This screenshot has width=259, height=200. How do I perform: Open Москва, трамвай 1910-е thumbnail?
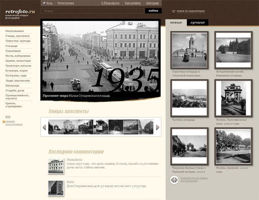point(234,146)
